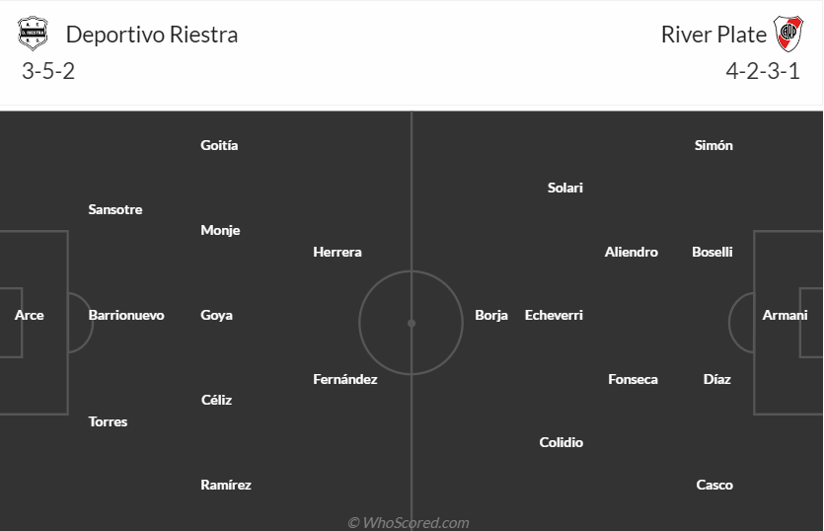Choose Herrera in Riestra's attack
Viewport: 824px width, 531px height.
point(337,253)
